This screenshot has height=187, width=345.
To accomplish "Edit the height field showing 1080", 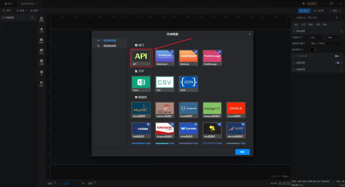I will (x=334, y=38).
